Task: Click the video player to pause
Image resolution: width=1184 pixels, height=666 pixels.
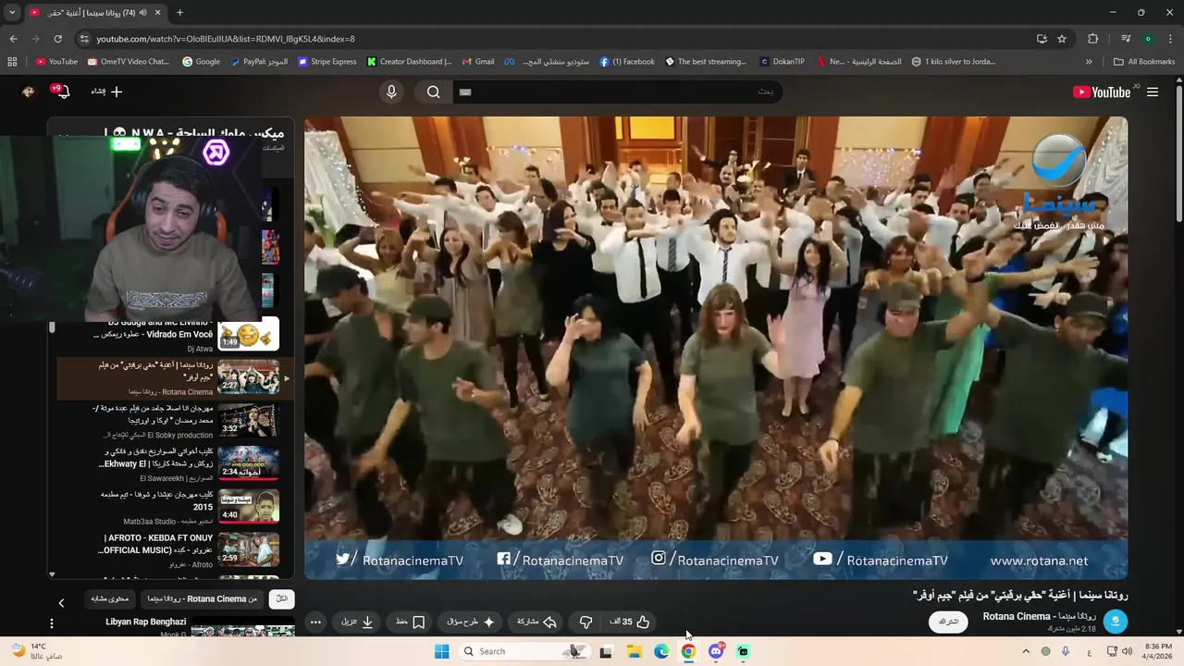Action: tap(716, 348)
